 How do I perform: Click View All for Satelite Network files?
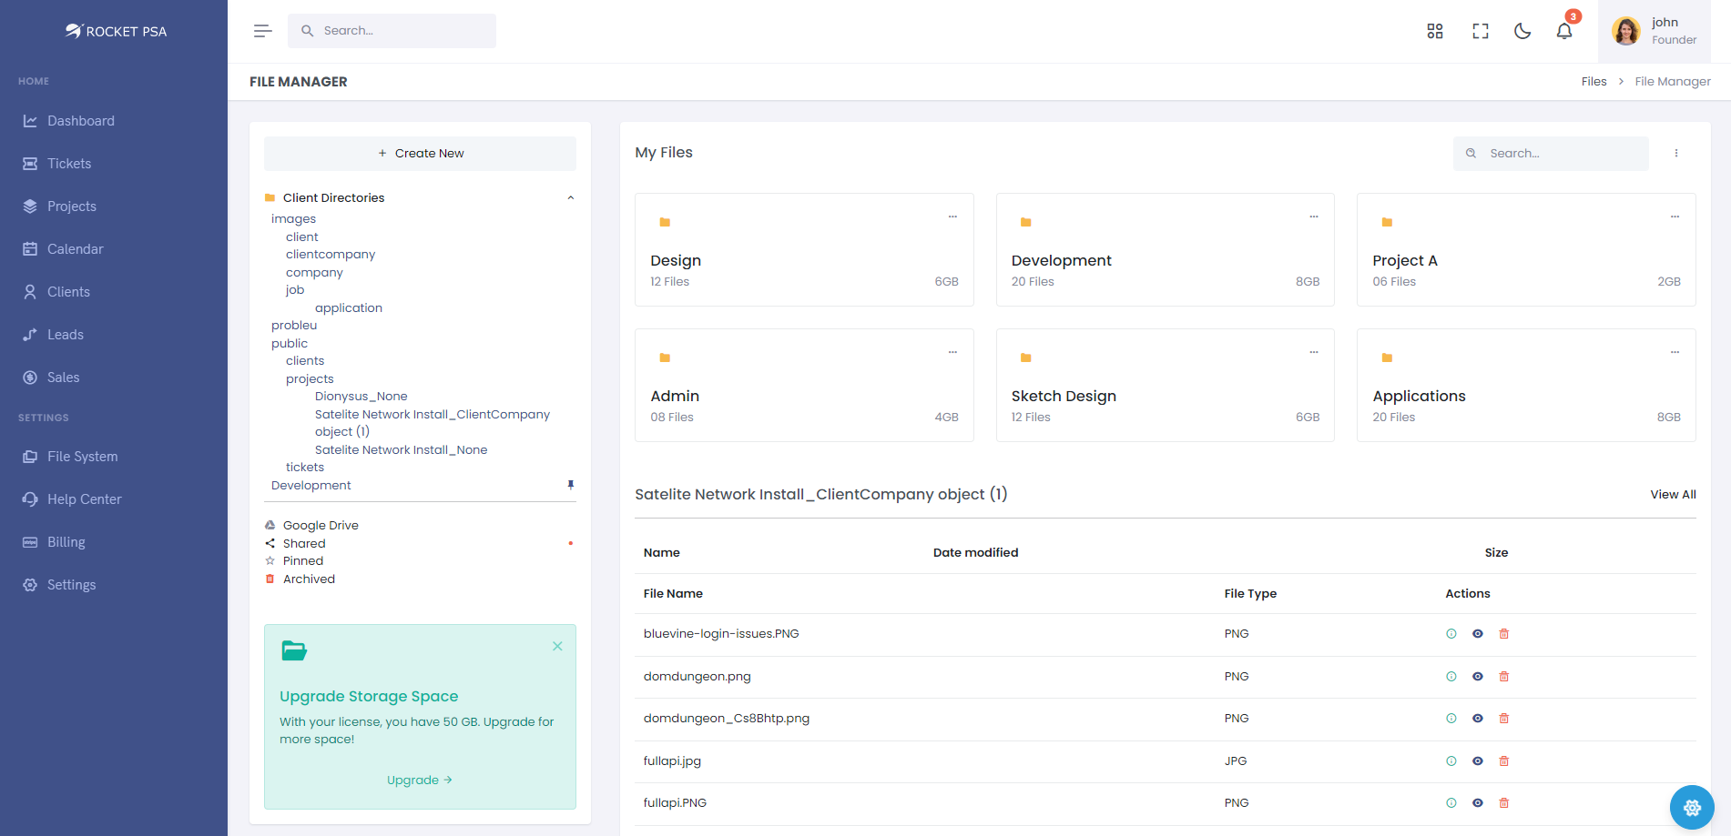[1673, 494]
